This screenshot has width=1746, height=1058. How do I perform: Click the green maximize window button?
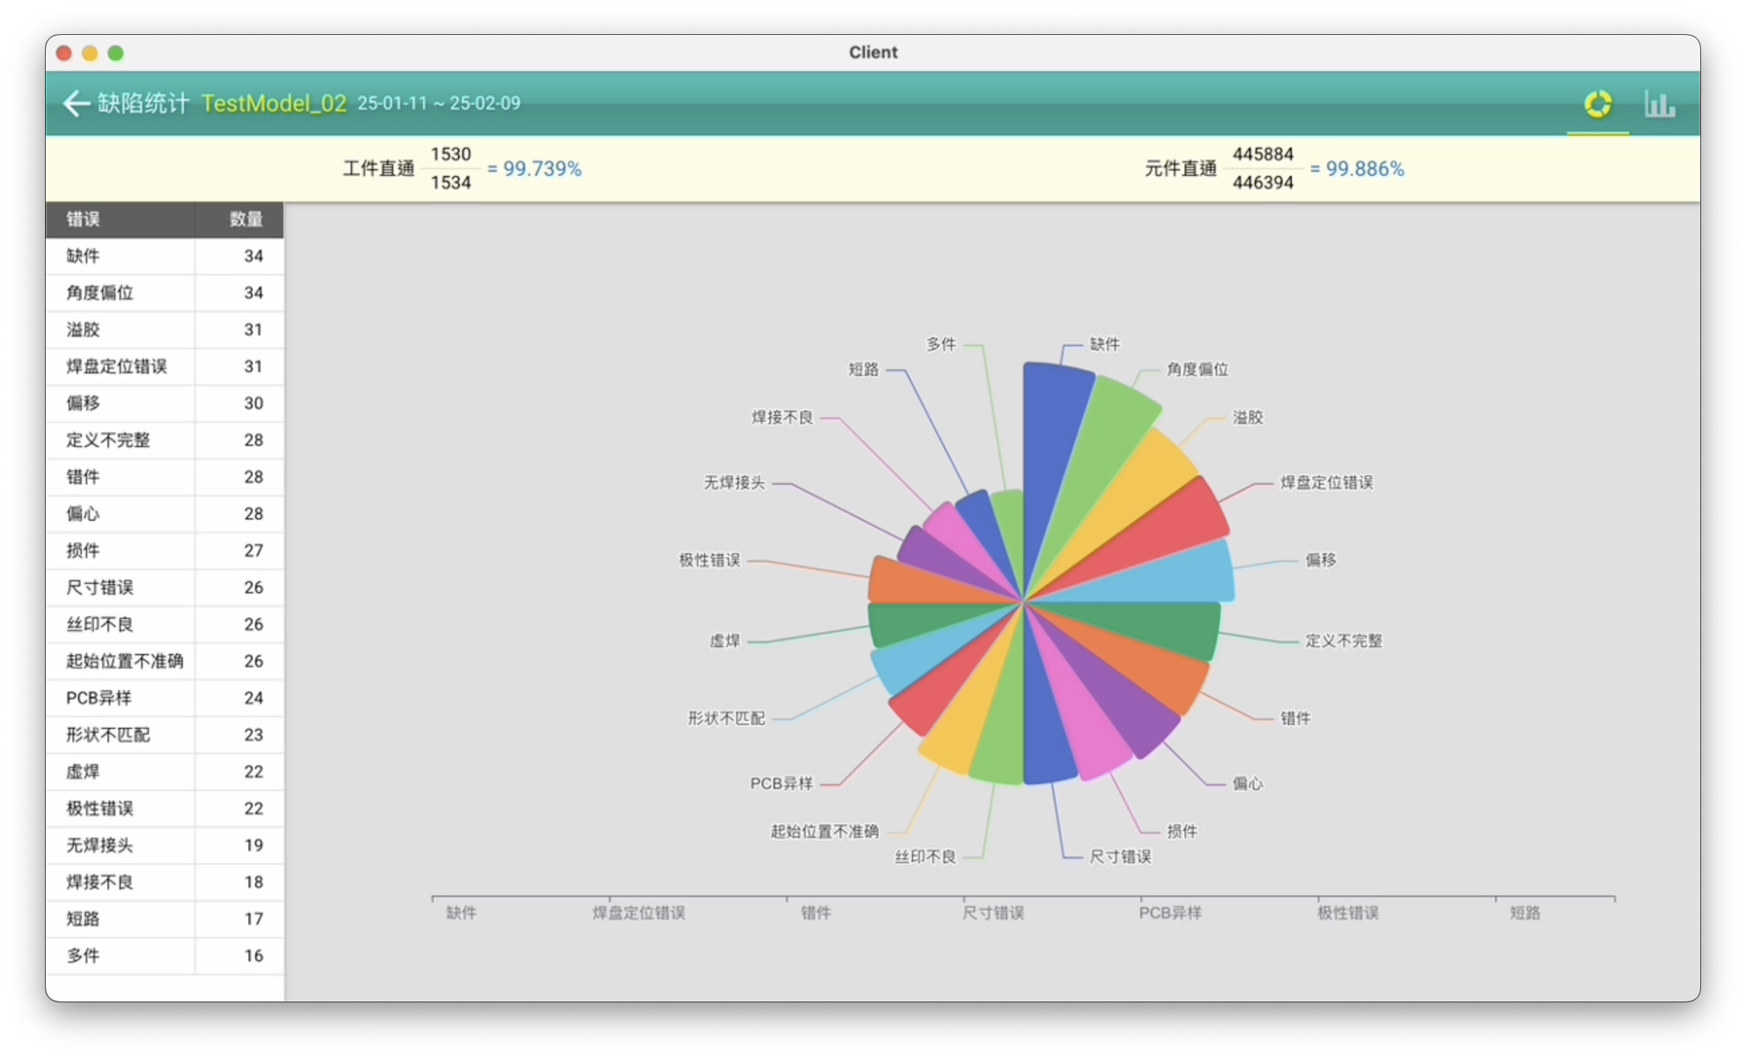116,53
